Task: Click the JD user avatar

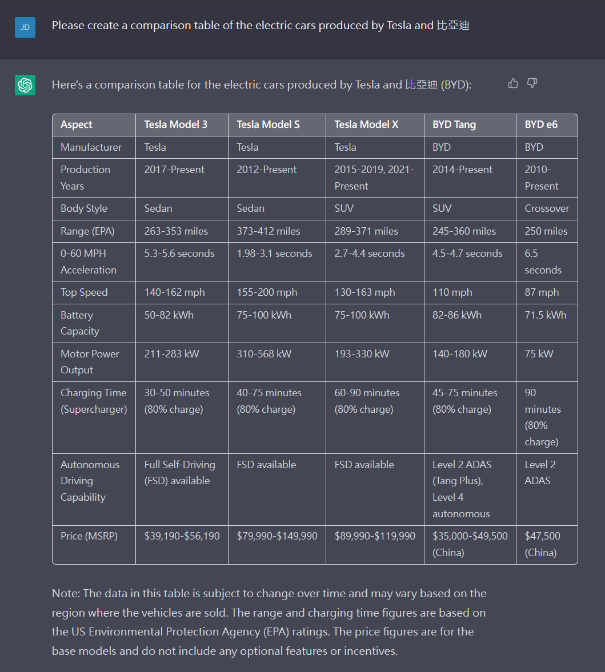Action: [x=25, y=27]
